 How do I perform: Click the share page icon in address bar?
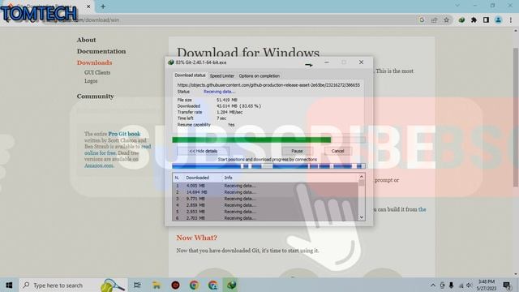434,19
